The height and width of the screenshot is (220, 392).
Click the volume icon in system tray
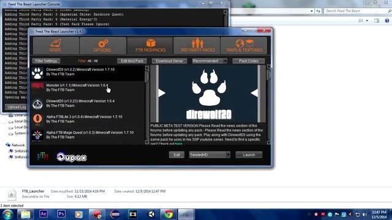tap(365, 215)
